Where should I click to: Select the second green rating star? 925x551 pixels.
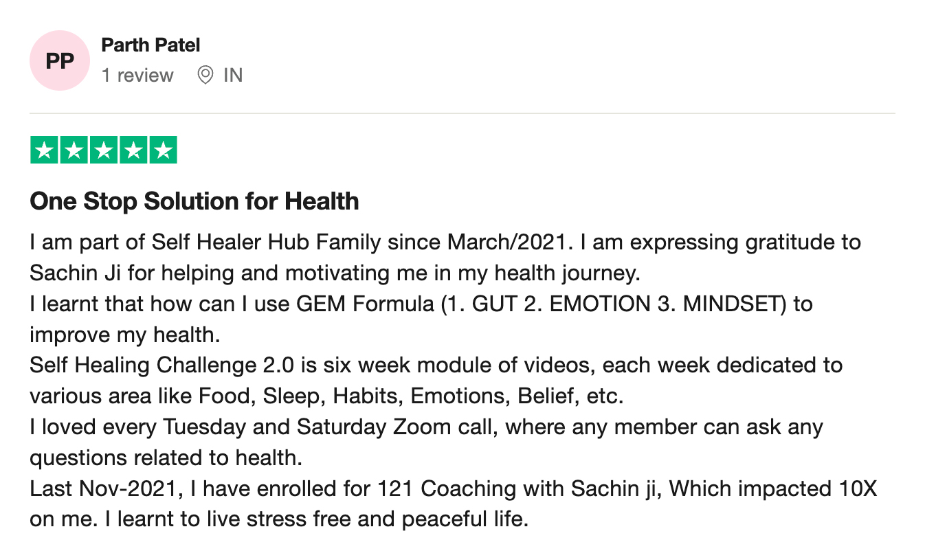(74, 150)
